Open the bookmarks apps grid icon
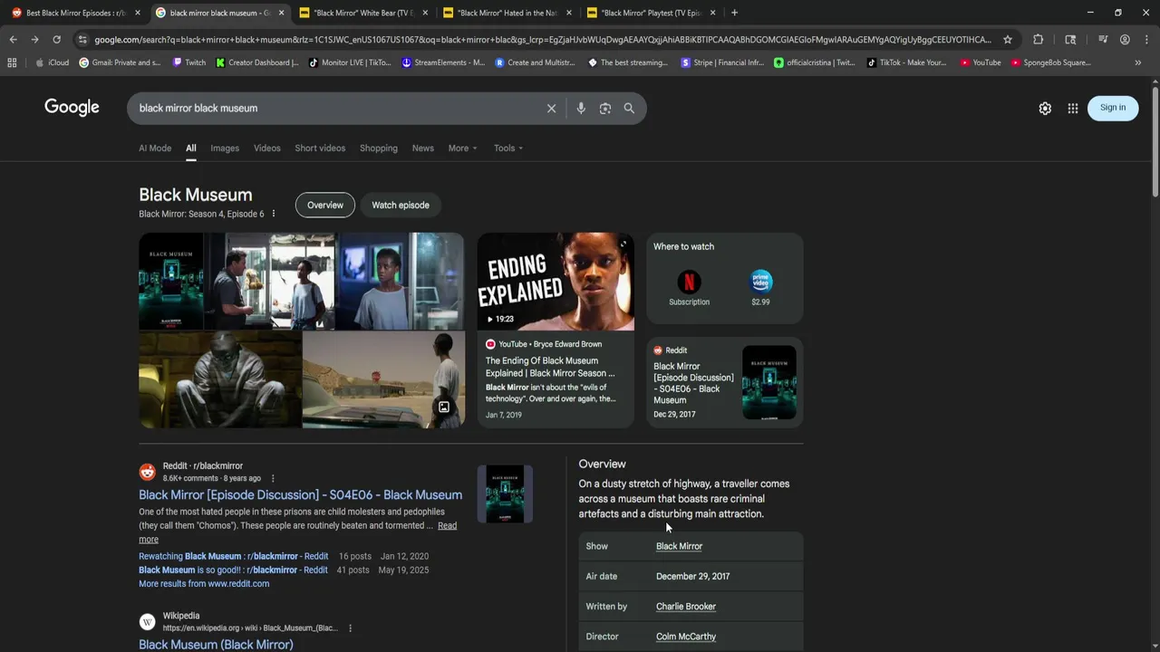1160x652 pixels. click(12, 62)
